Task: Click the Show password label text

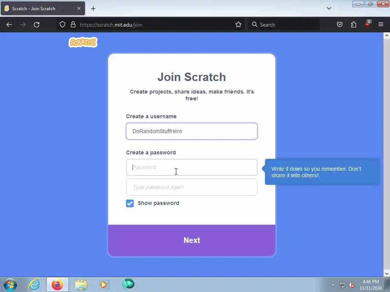Action: click(x=158, y=203)
